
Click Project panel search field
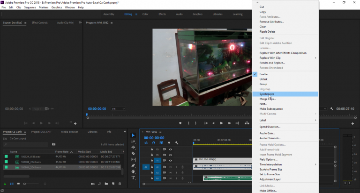tap(26, 144)
